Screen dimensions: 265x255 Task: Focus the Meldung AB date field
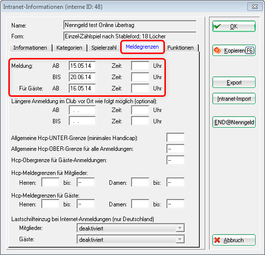pyautogui.click(x=82, y=66)
